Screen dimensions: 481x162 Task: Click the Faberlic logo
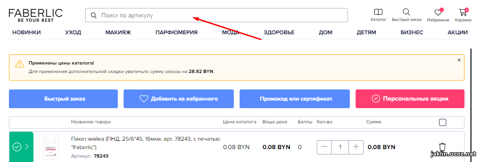(36, 15)
